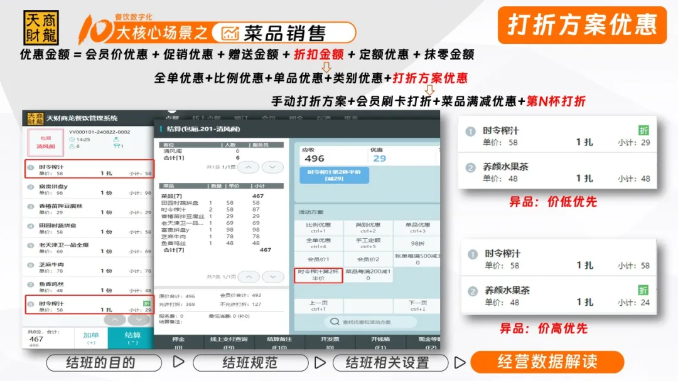678x381 pixels.
Task: Go to 下一页 of the schemes
Action: point(417,306)
